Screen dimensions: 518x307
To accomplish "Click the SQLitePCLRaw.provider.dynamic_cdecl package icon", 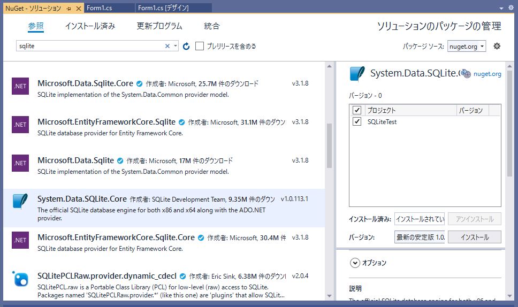I will 20,279.
